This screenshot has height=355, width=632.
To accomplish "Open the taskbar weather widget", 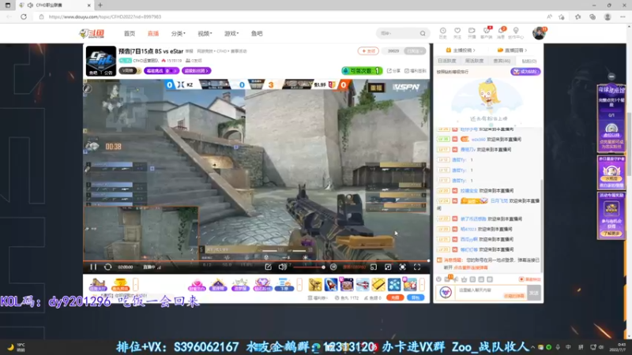I will [16, 347].
